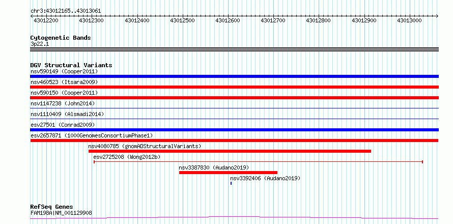Click the nsv590149 (Cooper2011) label

pyautogui.click(x=64, y=71)
